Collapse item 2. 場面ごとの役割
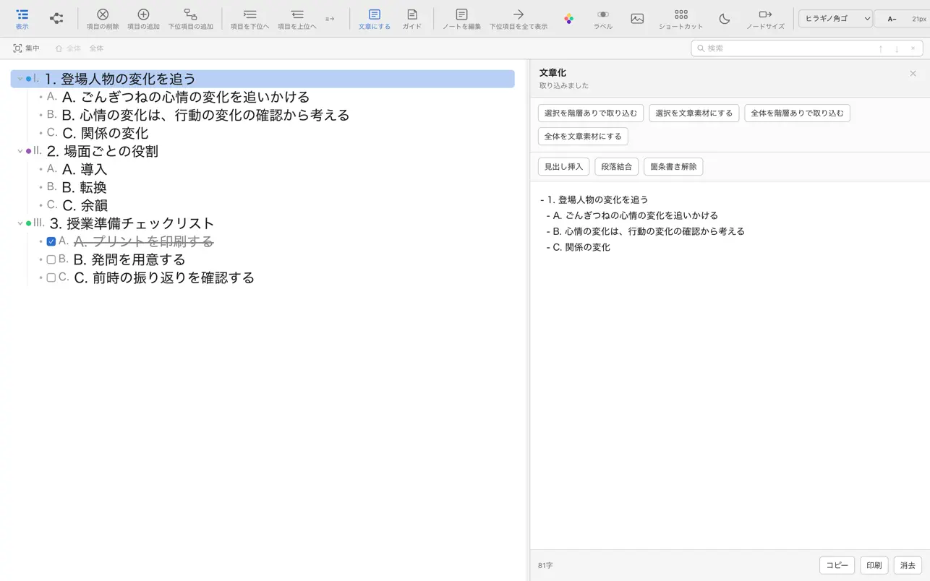Screen dimensions: 930x581 click(20, 151)
